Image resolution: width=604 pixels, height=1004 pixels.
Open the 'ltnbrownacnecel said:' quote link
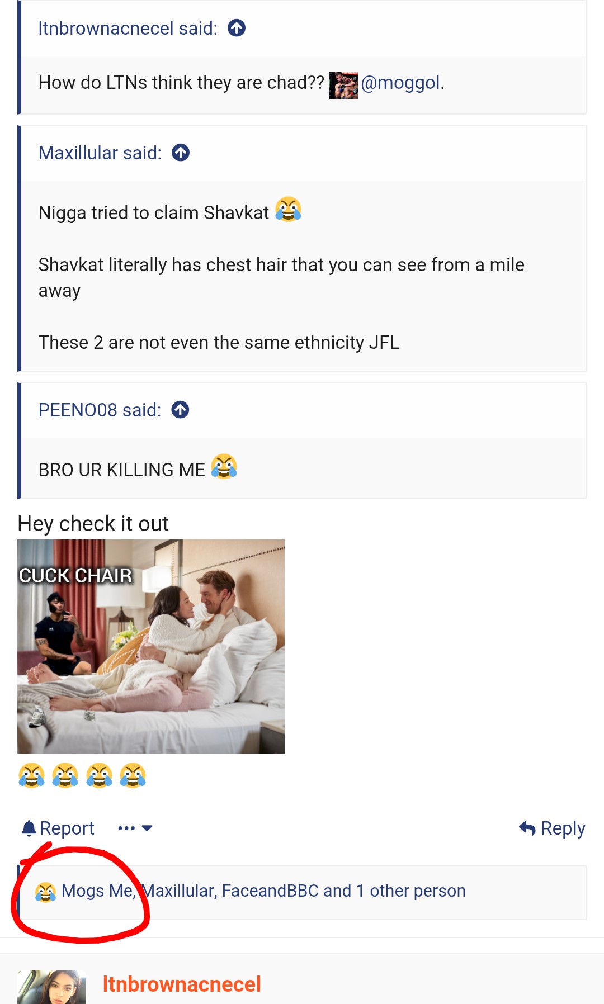pyautogui.click(x=128, y=28)
